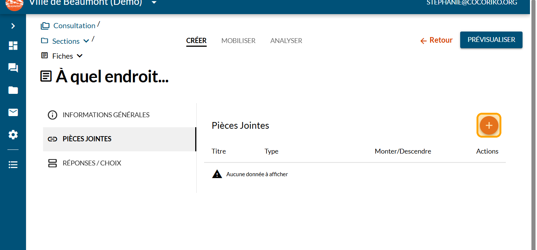The image size is (537, 250).
Task: Open the settings gear in sidebar
Action: click(x=13, y=135)
